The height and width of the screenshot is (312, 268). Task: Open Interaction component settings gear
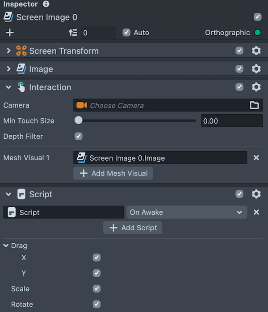[x=256, y=87]
